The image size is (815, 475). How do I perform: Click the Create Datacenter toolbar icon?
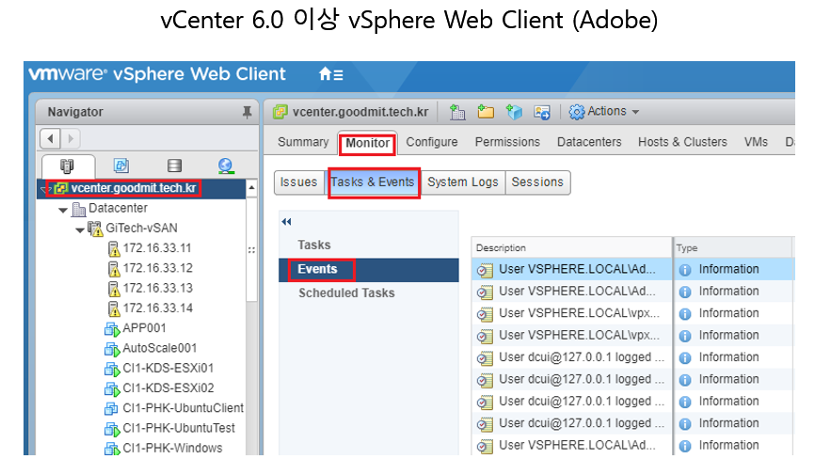tap(457, 112)
